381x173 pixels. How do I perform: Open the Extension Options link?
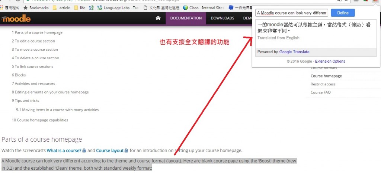pos(330,62)
